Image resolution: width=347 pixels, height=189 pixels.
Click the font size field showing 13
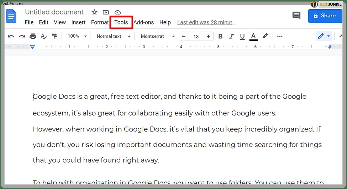[x=196, y=37]
